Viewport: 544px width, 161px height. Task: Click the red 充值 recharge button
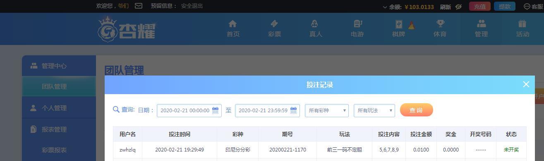click(x=480, y=7)
